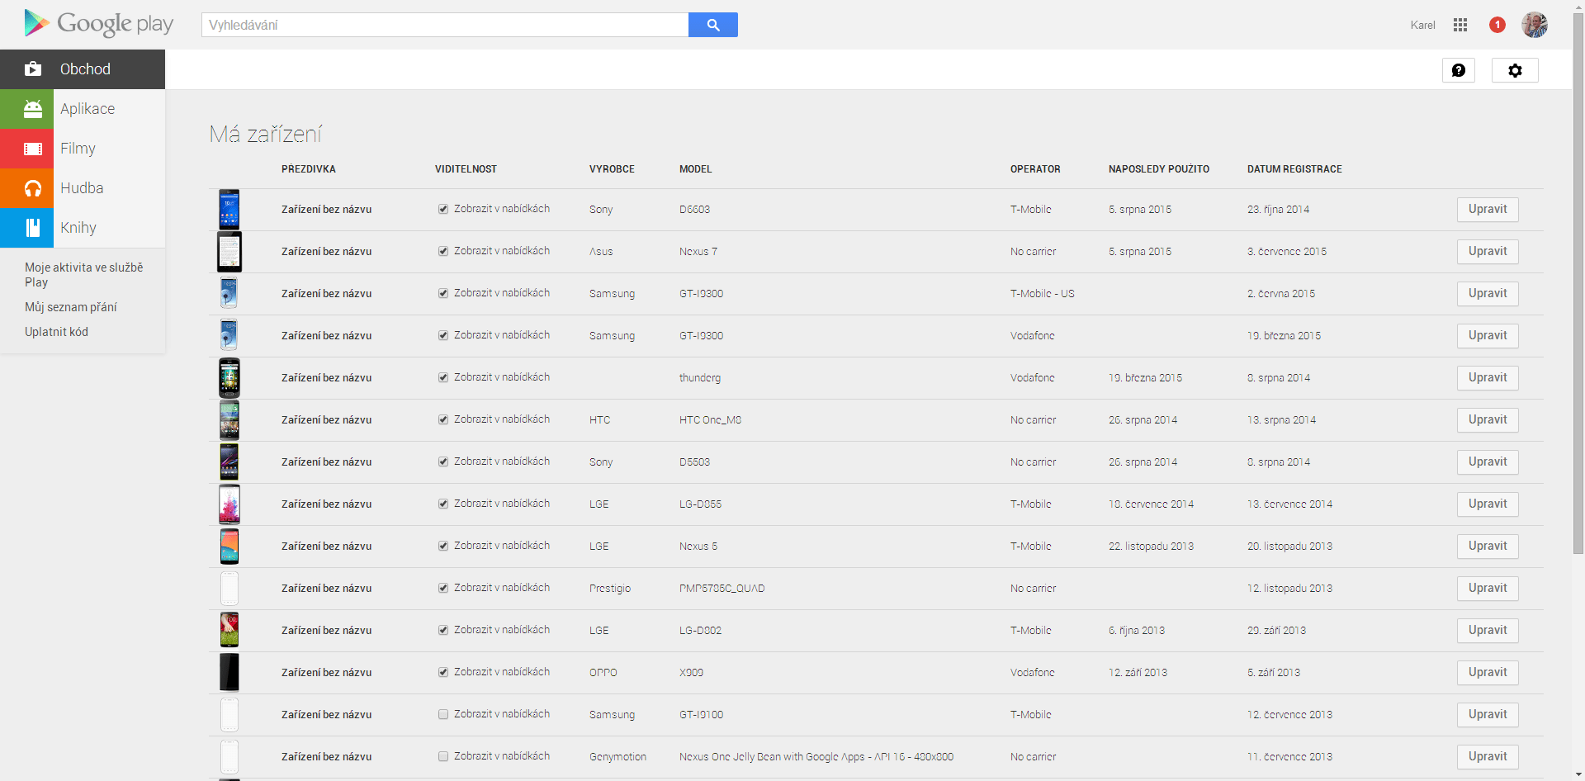Click Upravit for the Prestigio row

click(1488, 589)
